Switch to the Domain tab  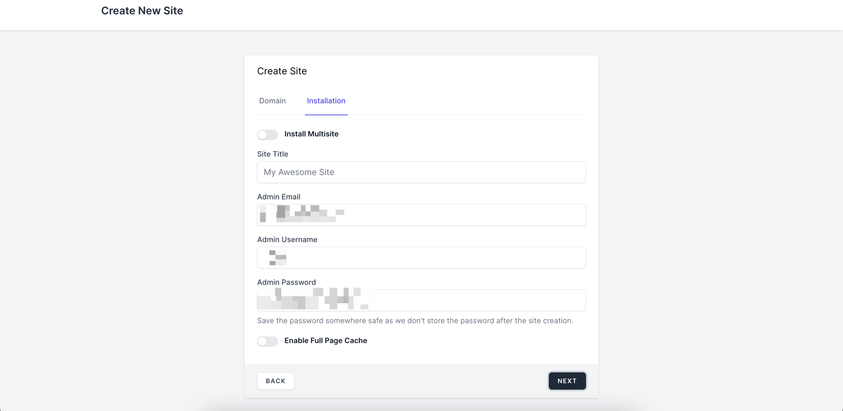pos(272,101)
